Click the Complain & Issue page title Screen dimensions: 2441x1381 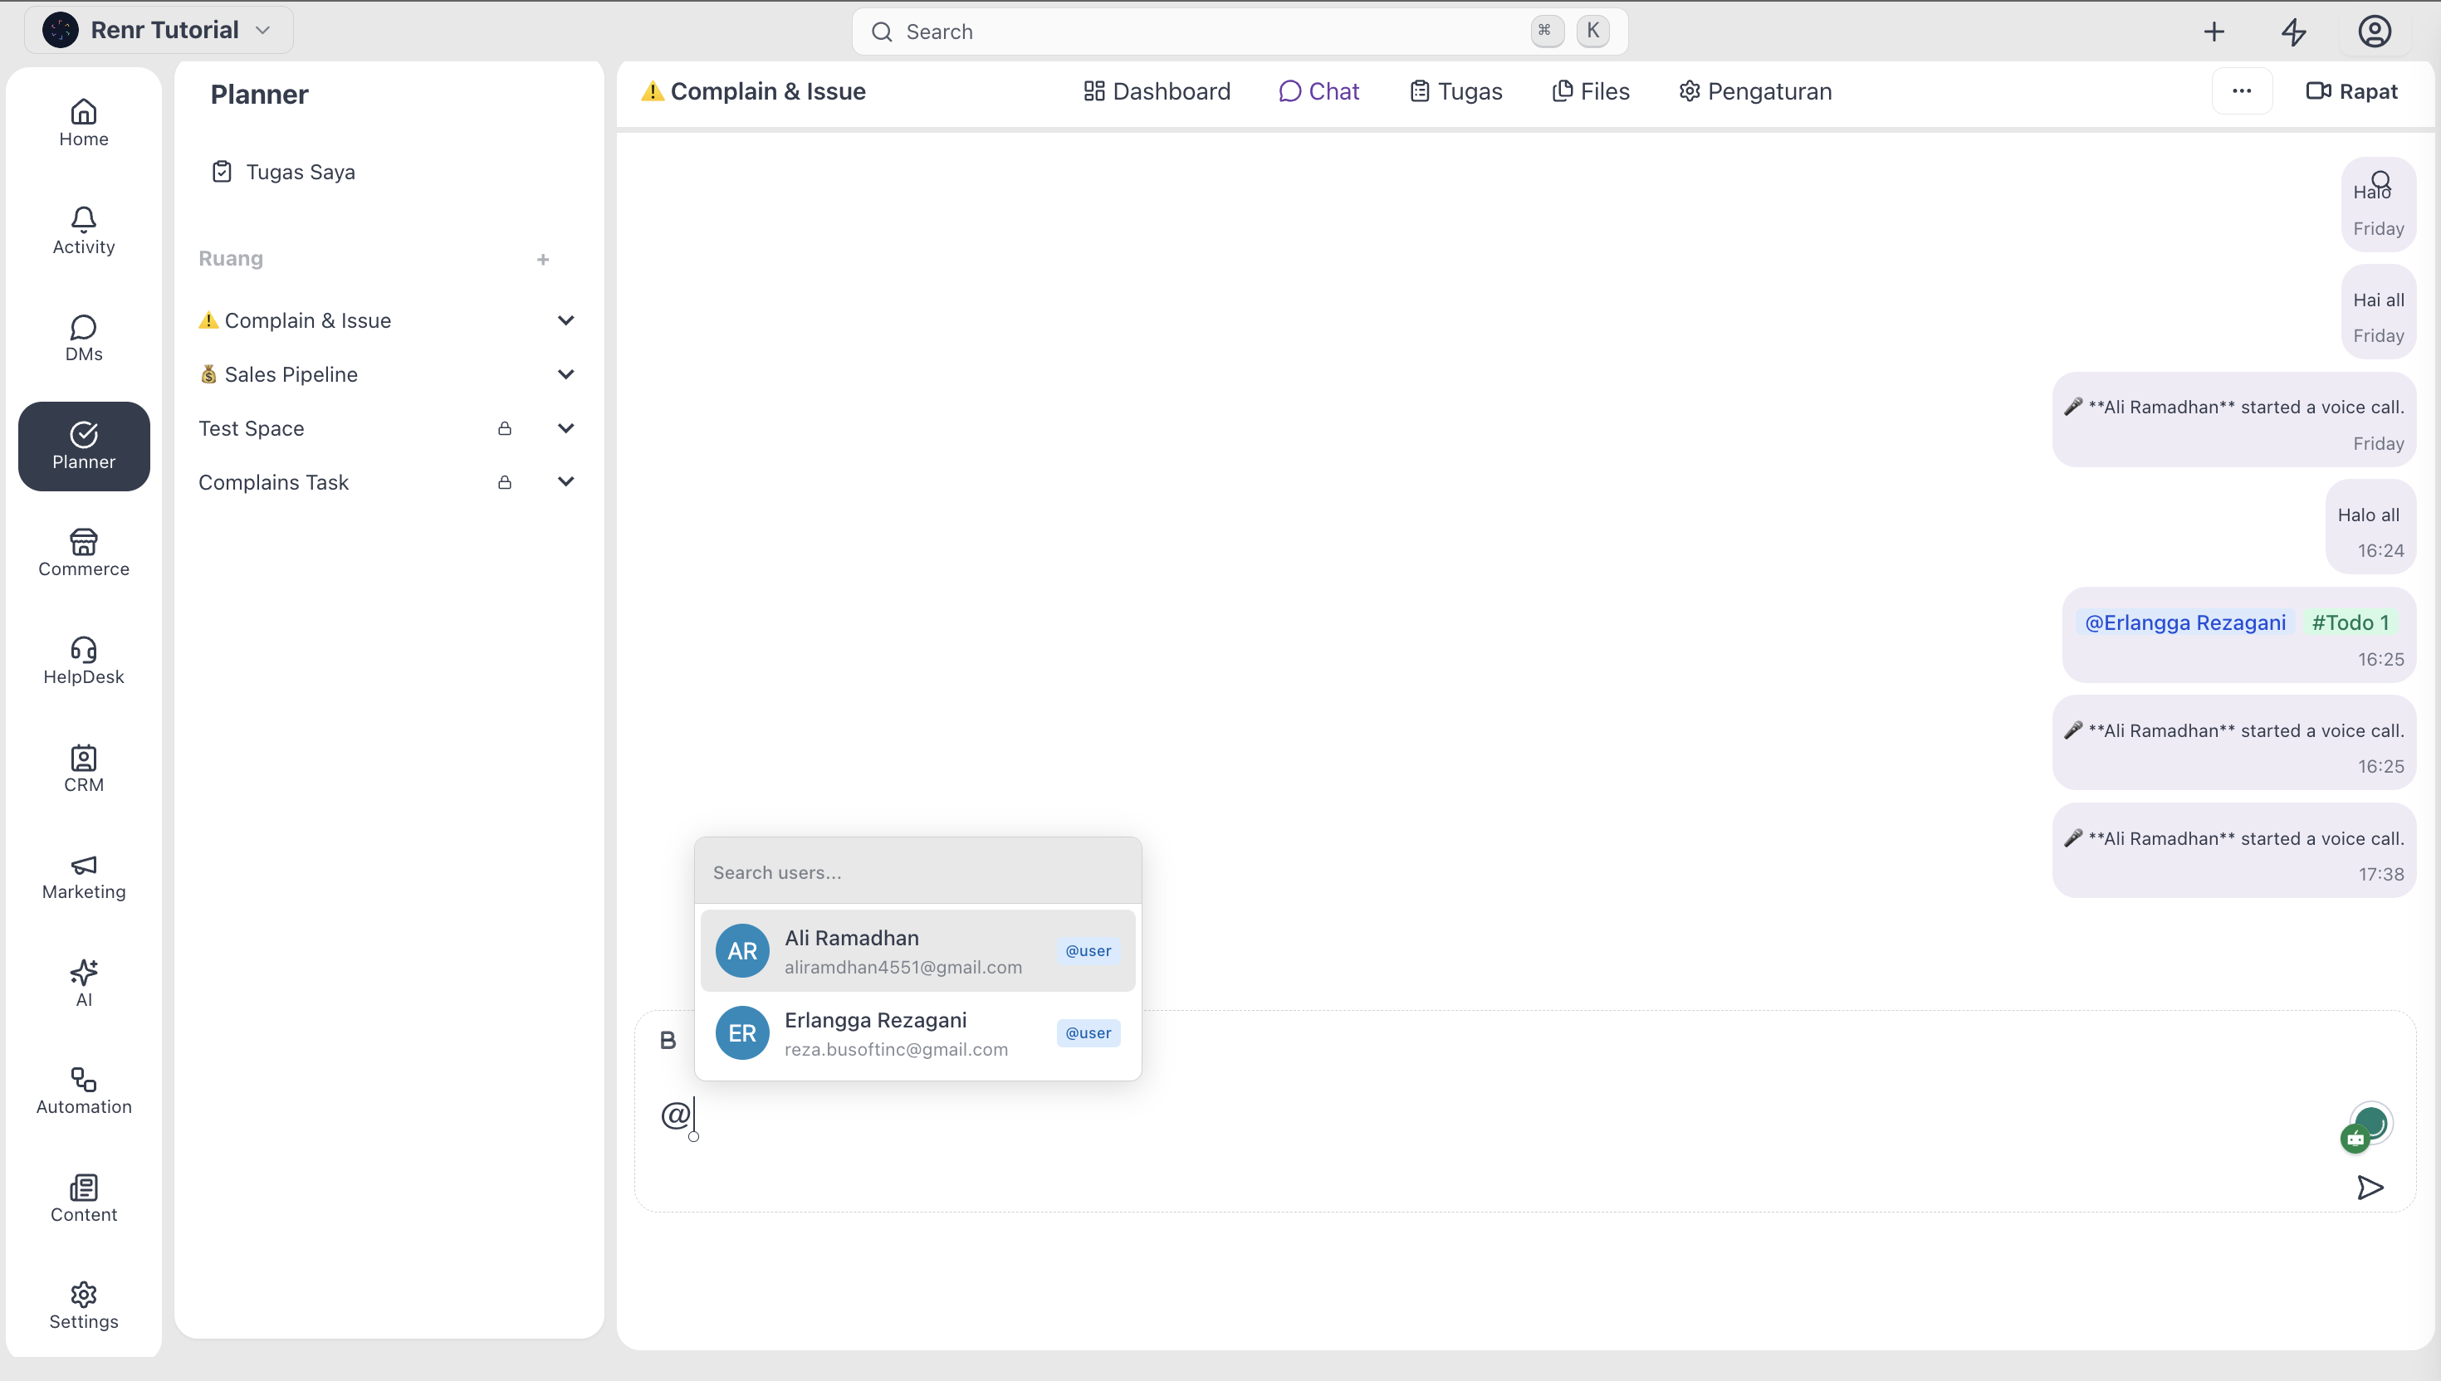tap(754, 91)
